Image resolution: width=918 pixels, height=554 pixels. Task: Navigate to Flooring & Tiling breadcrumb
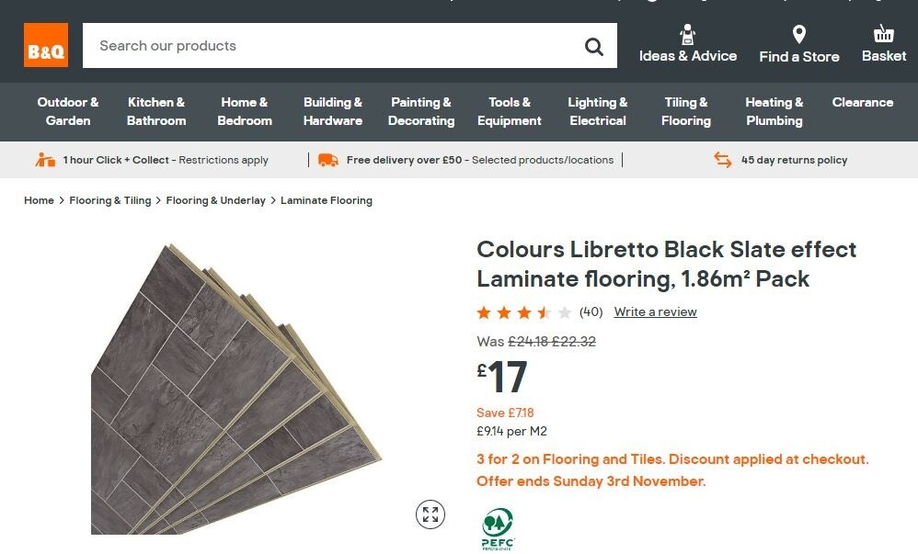110,200
